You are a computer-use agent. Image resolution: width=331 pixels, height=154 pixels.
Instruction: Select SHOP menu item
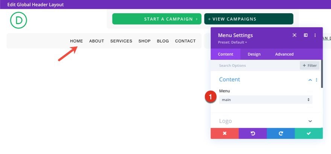pos(144,41)
